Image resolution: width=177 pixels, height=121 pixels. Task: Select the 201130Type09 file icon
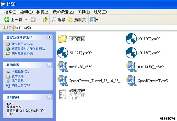point(131,53)
